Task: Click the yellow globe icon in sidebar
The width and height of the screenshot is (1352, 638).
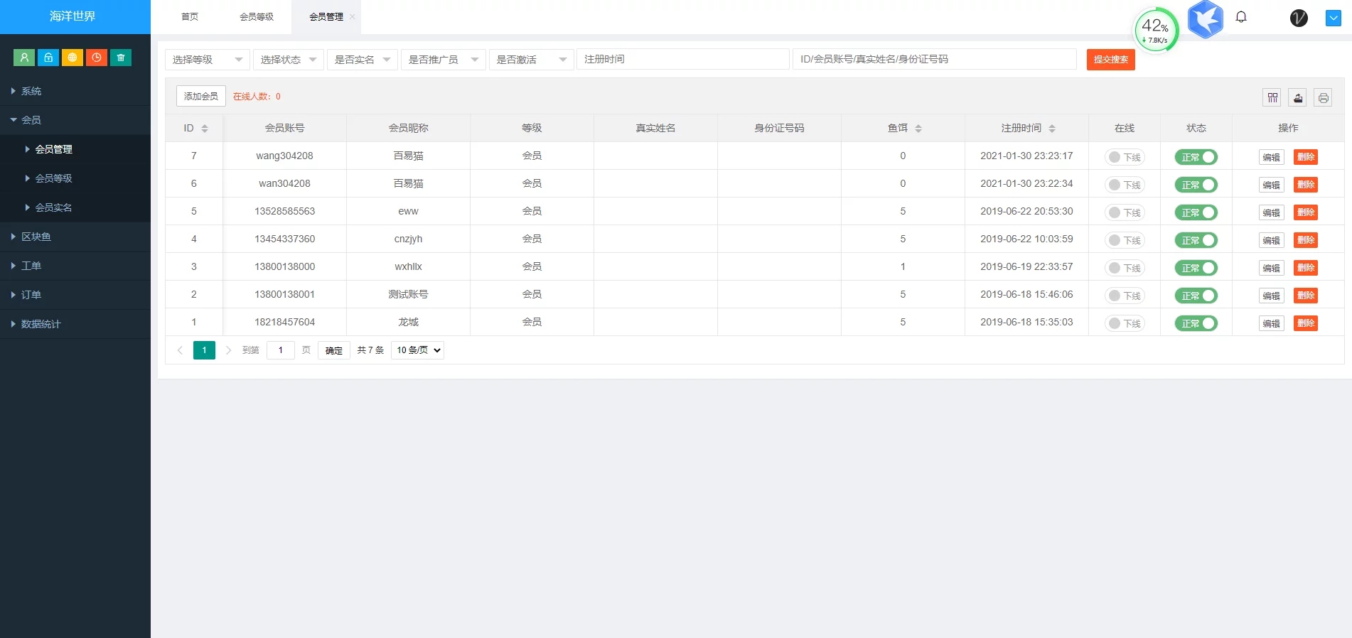Action: point(73,58)
